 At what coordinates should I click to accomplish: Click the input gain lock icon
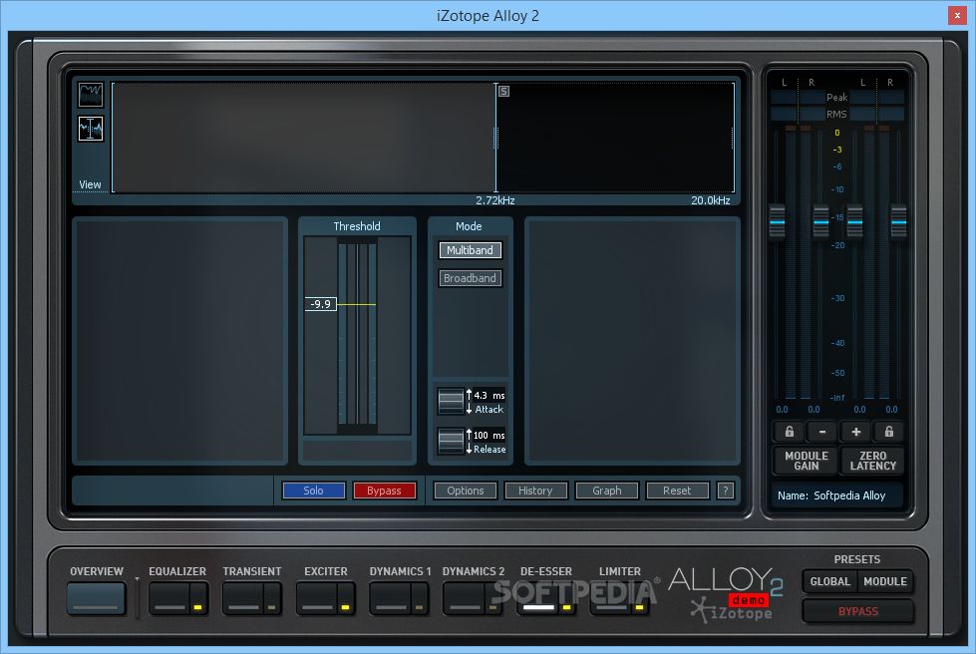click(x=789, y=432)
